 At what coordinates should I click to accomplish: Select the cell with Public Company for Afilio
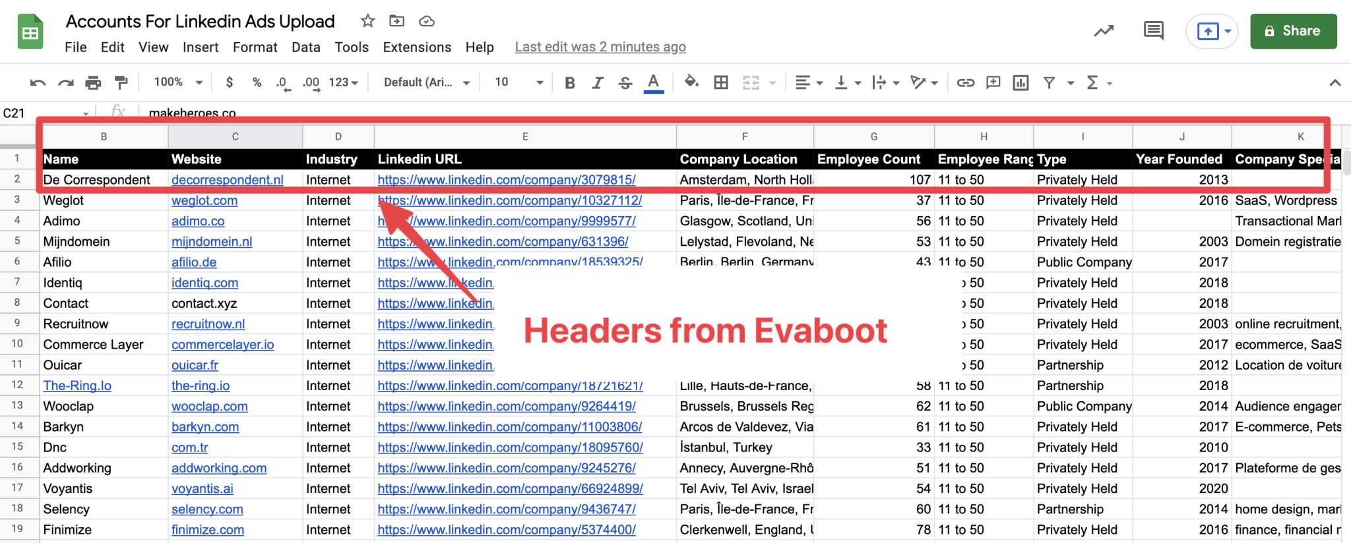coord(1083,262)
